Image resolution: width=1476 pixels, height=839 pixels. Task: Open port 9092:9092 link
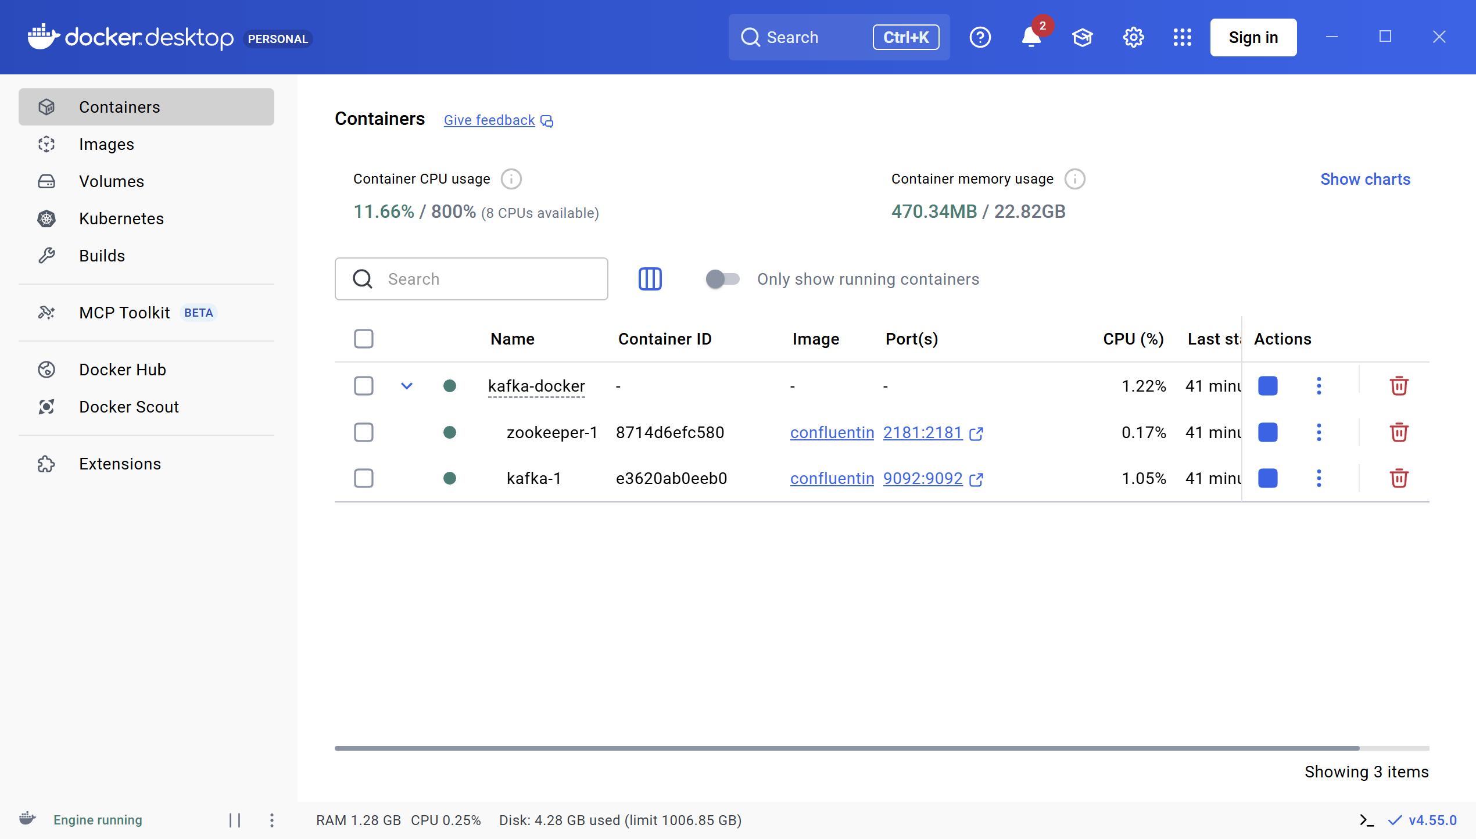coord(923,478)
